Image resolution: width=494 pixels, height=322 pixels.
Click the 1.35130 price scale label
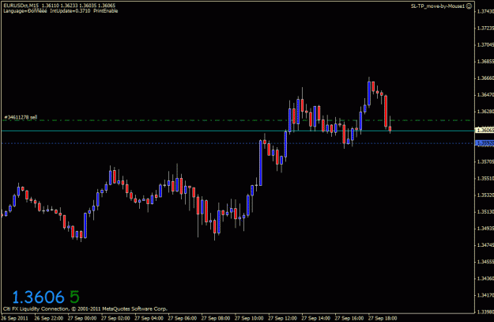click(x=485, y=211)
